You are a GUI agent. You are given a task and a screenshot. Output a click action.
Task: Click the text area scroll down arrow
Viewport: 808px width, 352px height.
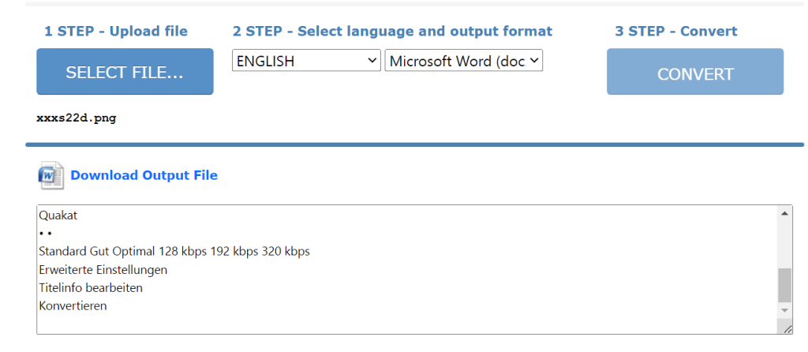click(x=784, y=310)
